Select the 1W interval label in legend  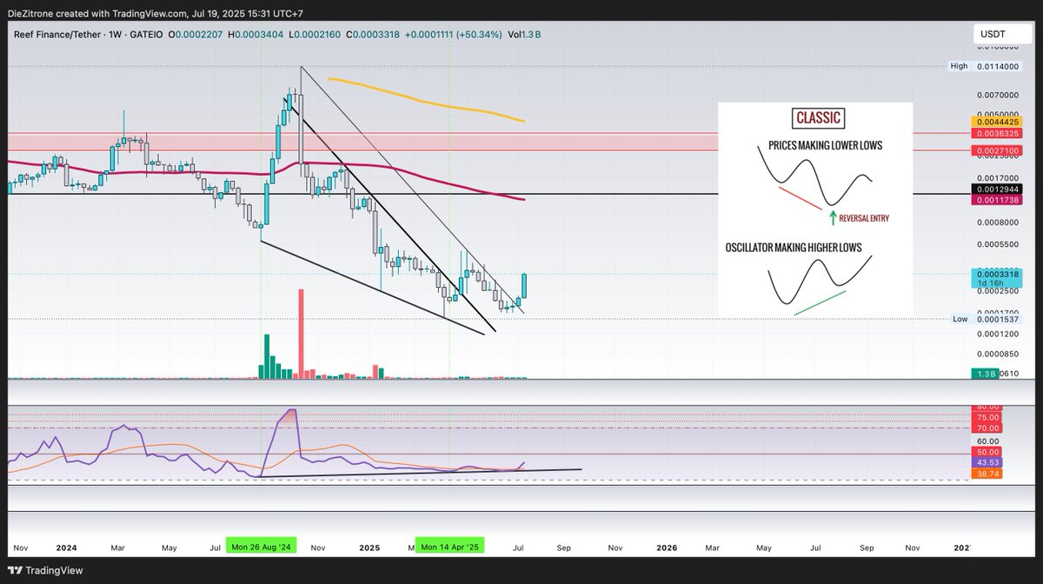point(116,34)
